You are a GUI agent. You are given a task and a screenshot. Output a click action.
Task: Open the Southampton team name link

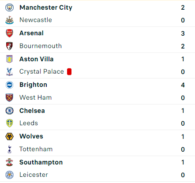[41, 162]
